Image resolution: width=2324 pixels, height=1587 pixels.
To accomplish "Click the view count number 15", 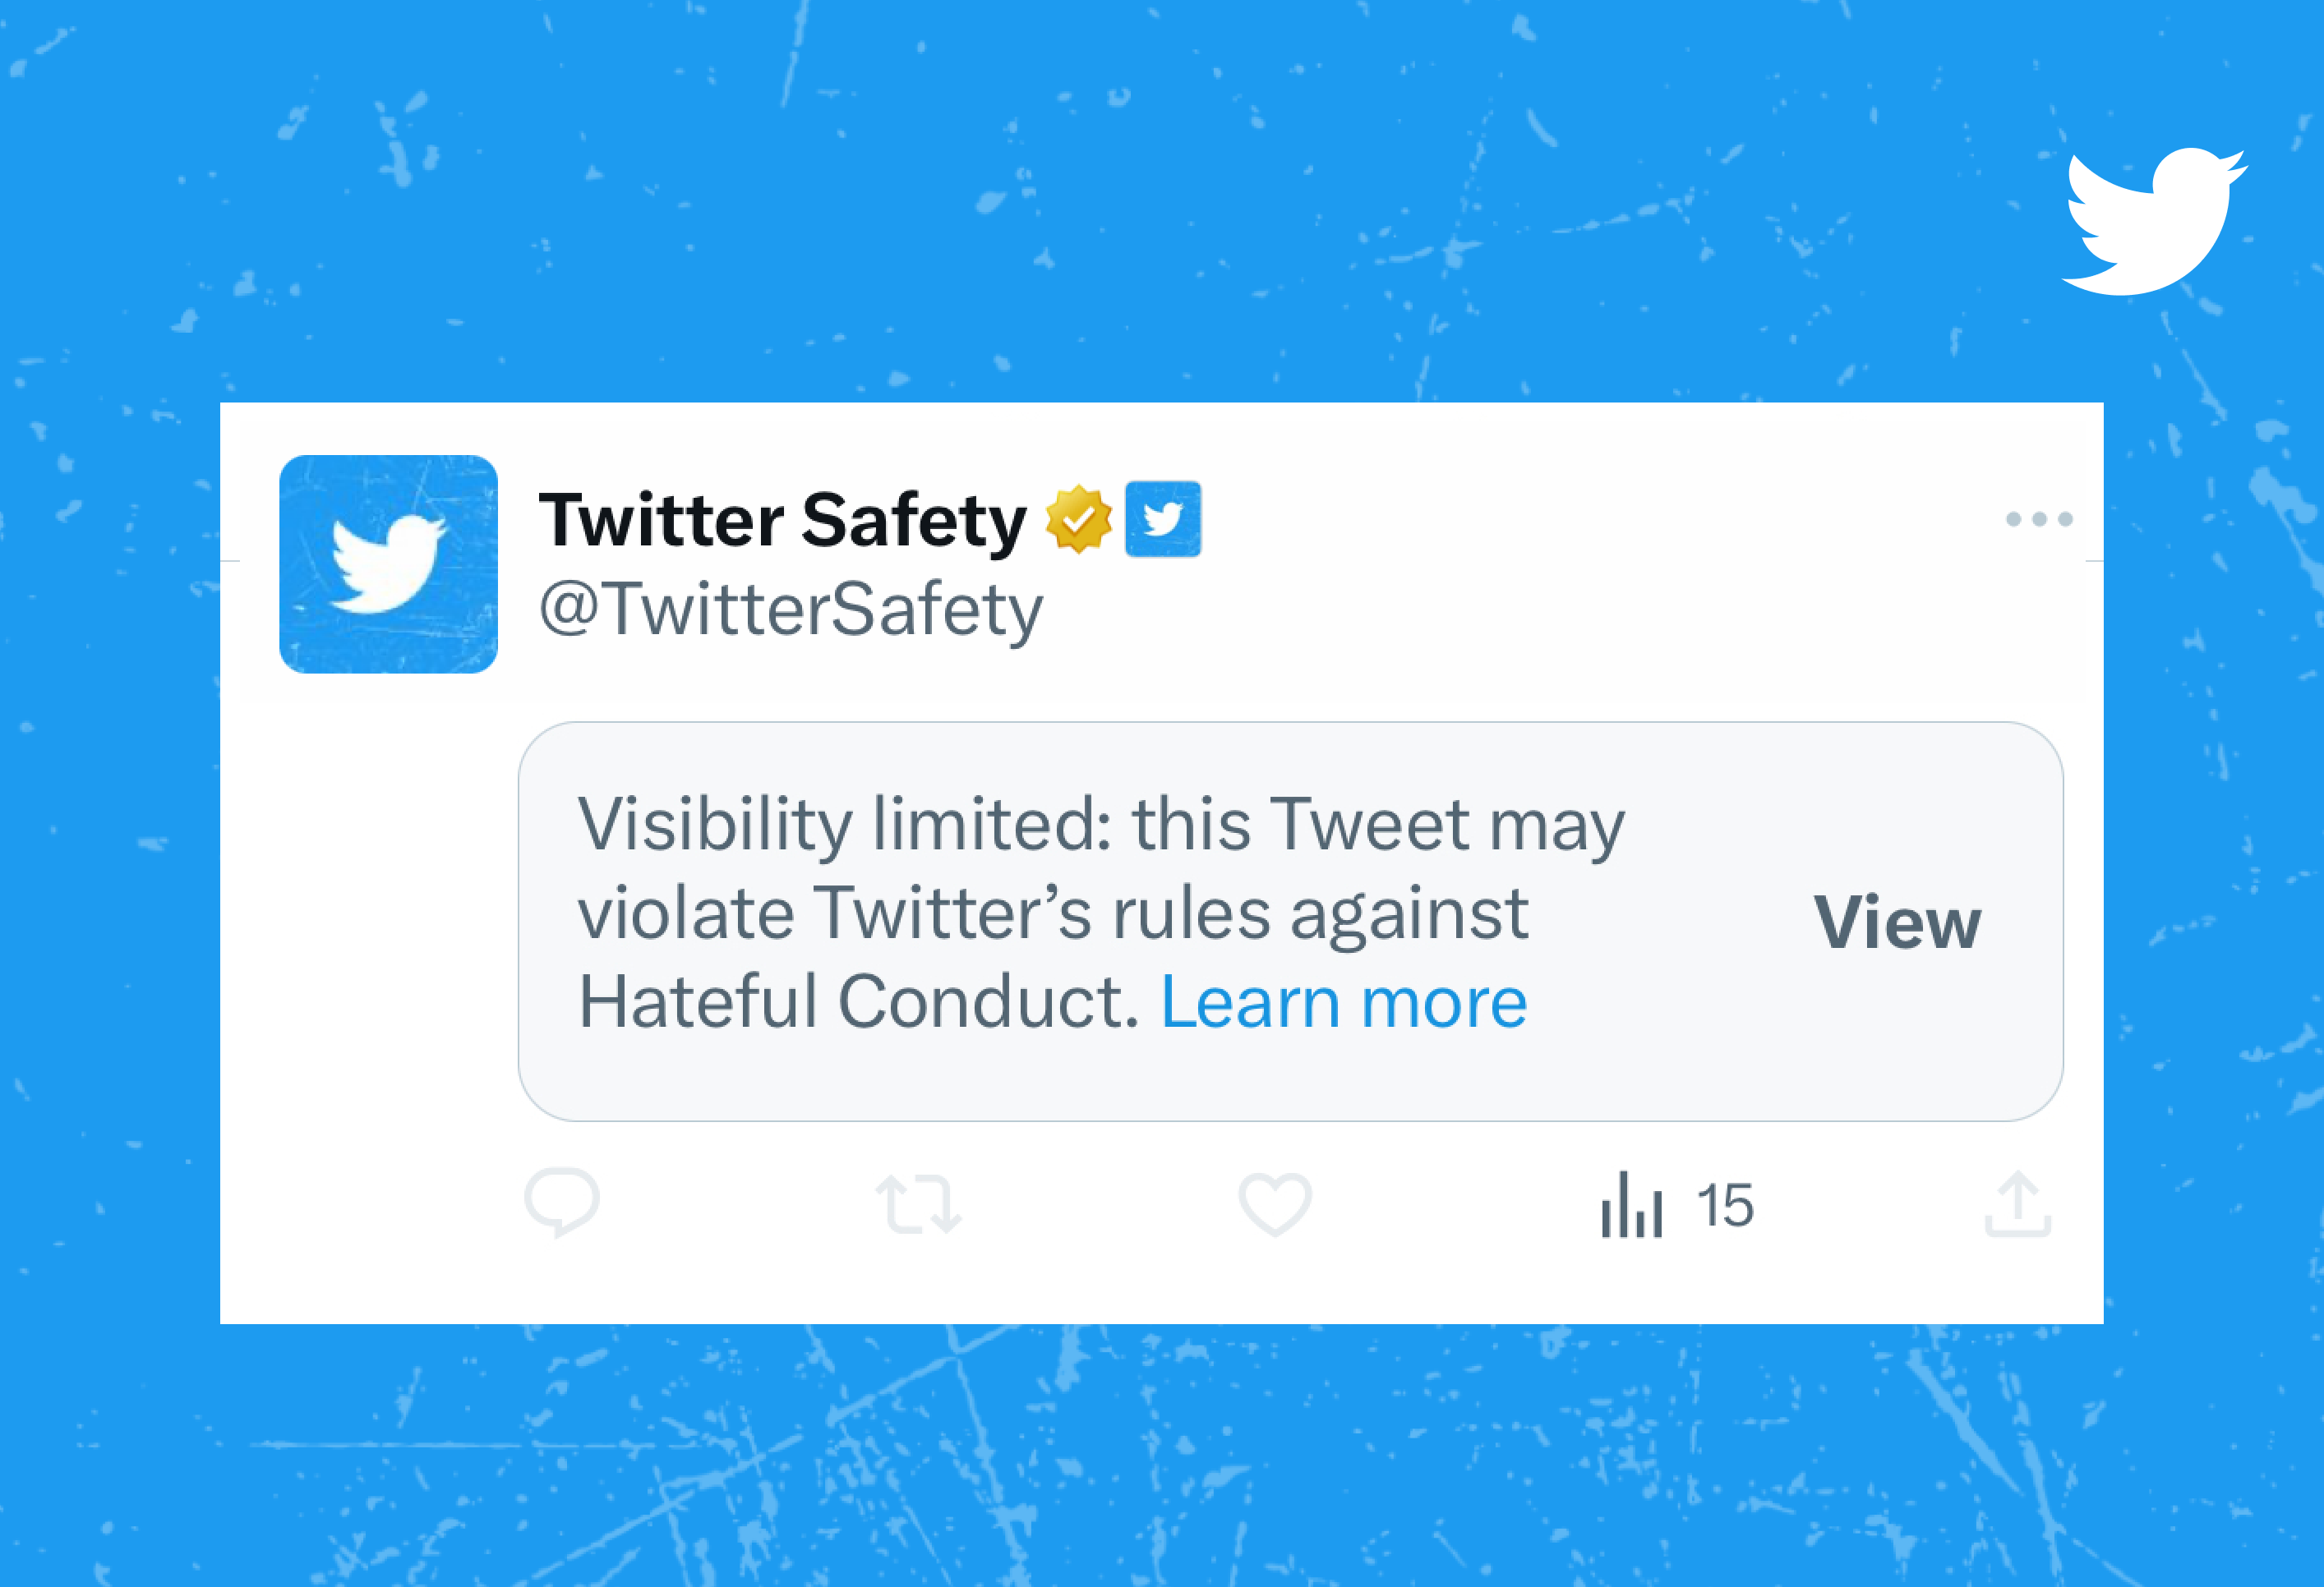I will click(1725, 1205).
